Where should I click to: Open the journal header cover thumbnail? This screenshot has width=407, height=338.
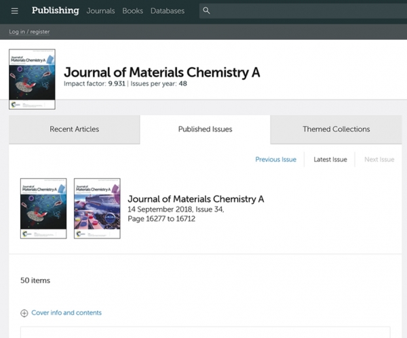point(32,79)
